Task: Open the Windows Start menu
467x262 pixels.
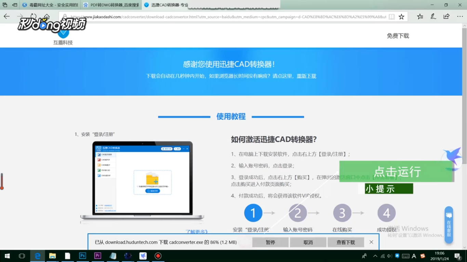Action: pyautogui.click(x=7, y=256)
